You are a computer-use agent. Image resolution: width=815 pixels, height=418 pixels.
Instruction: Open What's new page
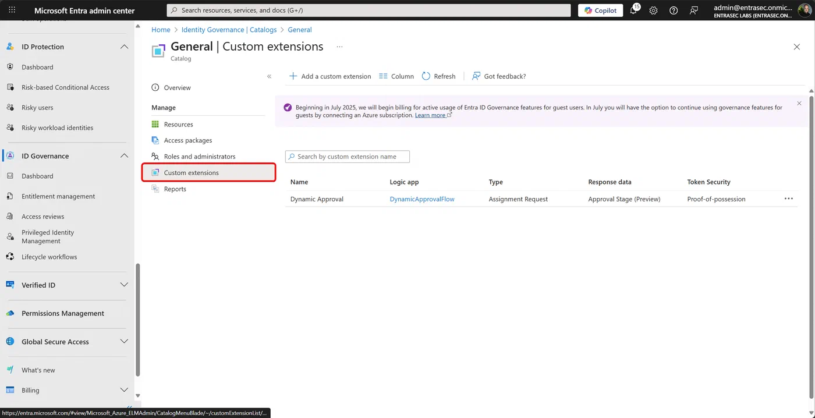[x=38, y=370]
